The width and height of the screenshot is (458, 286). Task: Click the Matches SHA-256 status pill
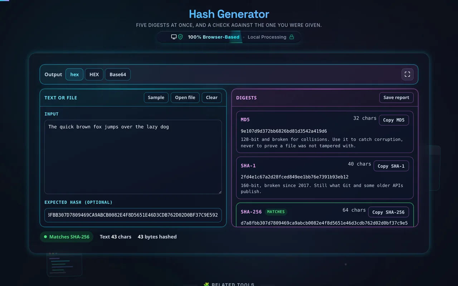[67, 237]
